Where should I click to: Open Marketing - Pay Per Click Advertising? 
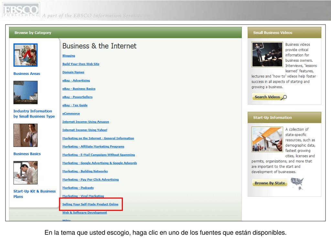(x=91, y=180)
